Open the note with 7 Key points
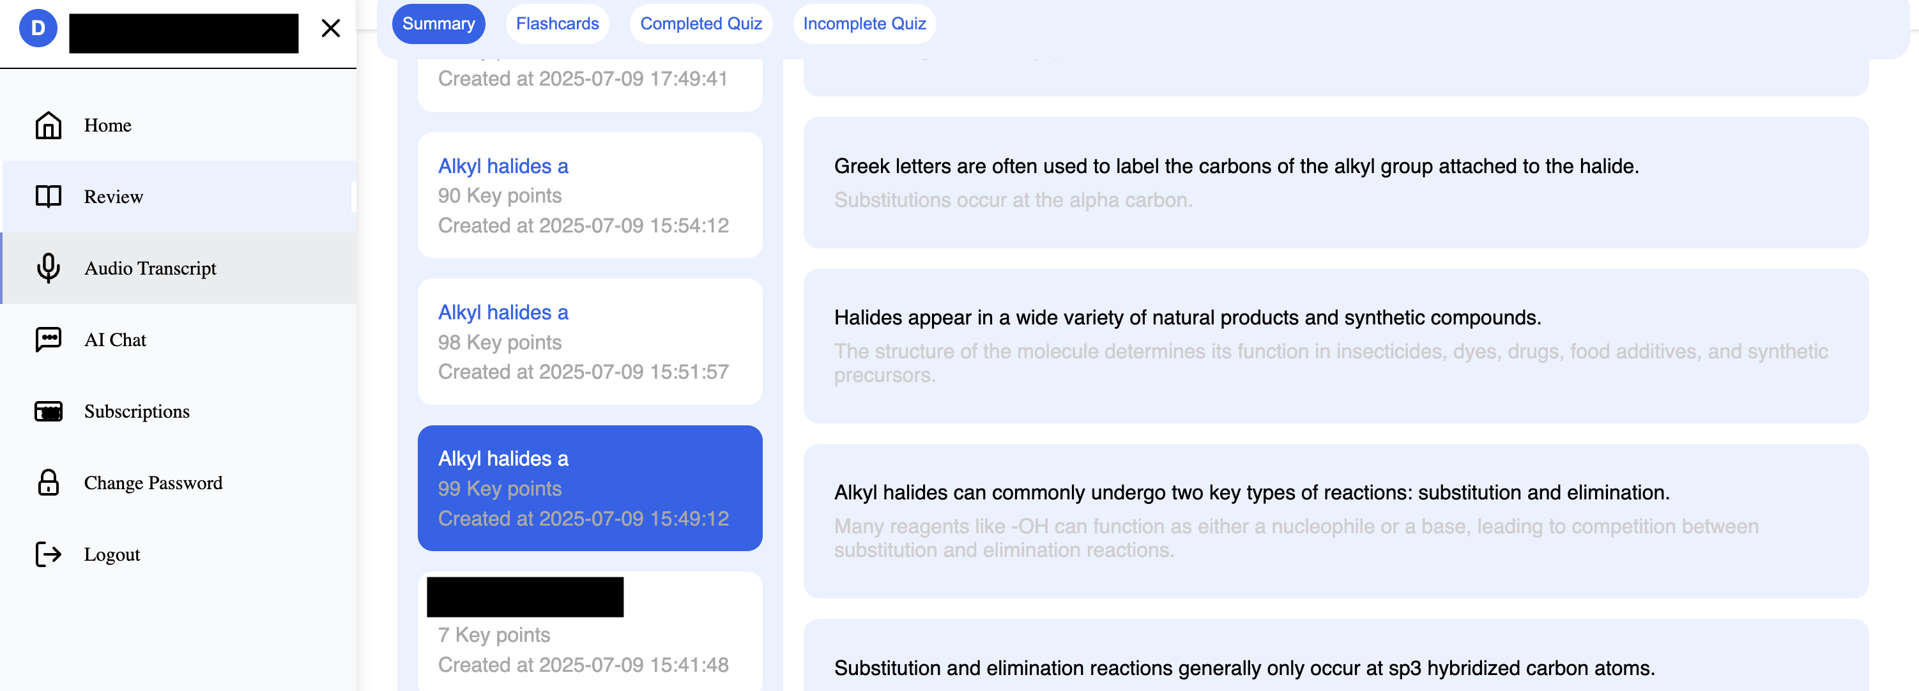This screenshot has width=1919, height=691. 590,632
